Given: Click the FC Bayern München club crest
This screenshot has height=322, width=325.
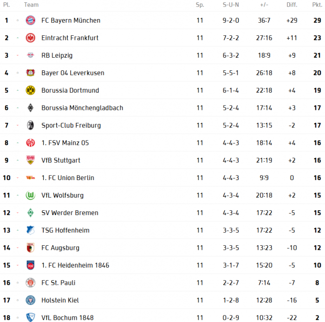Looking at the screenshot, I should click(x=31, y=20).
